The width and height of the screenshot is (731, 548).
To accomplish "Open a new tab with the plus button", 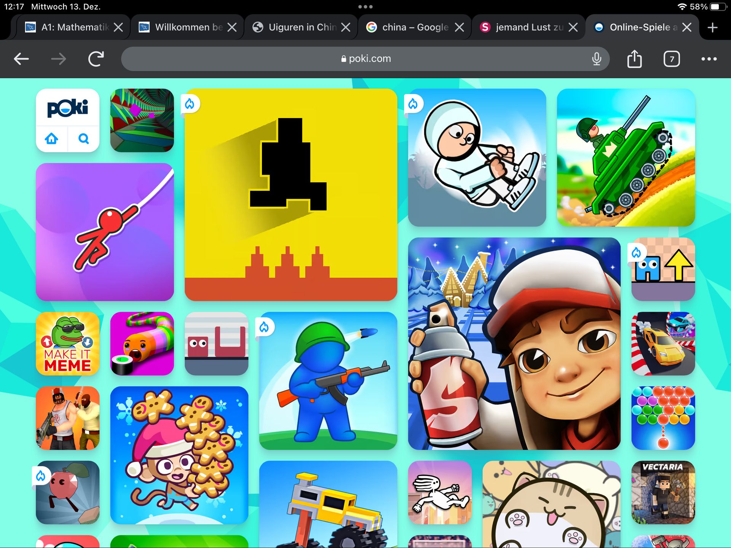I will (712, 27).
